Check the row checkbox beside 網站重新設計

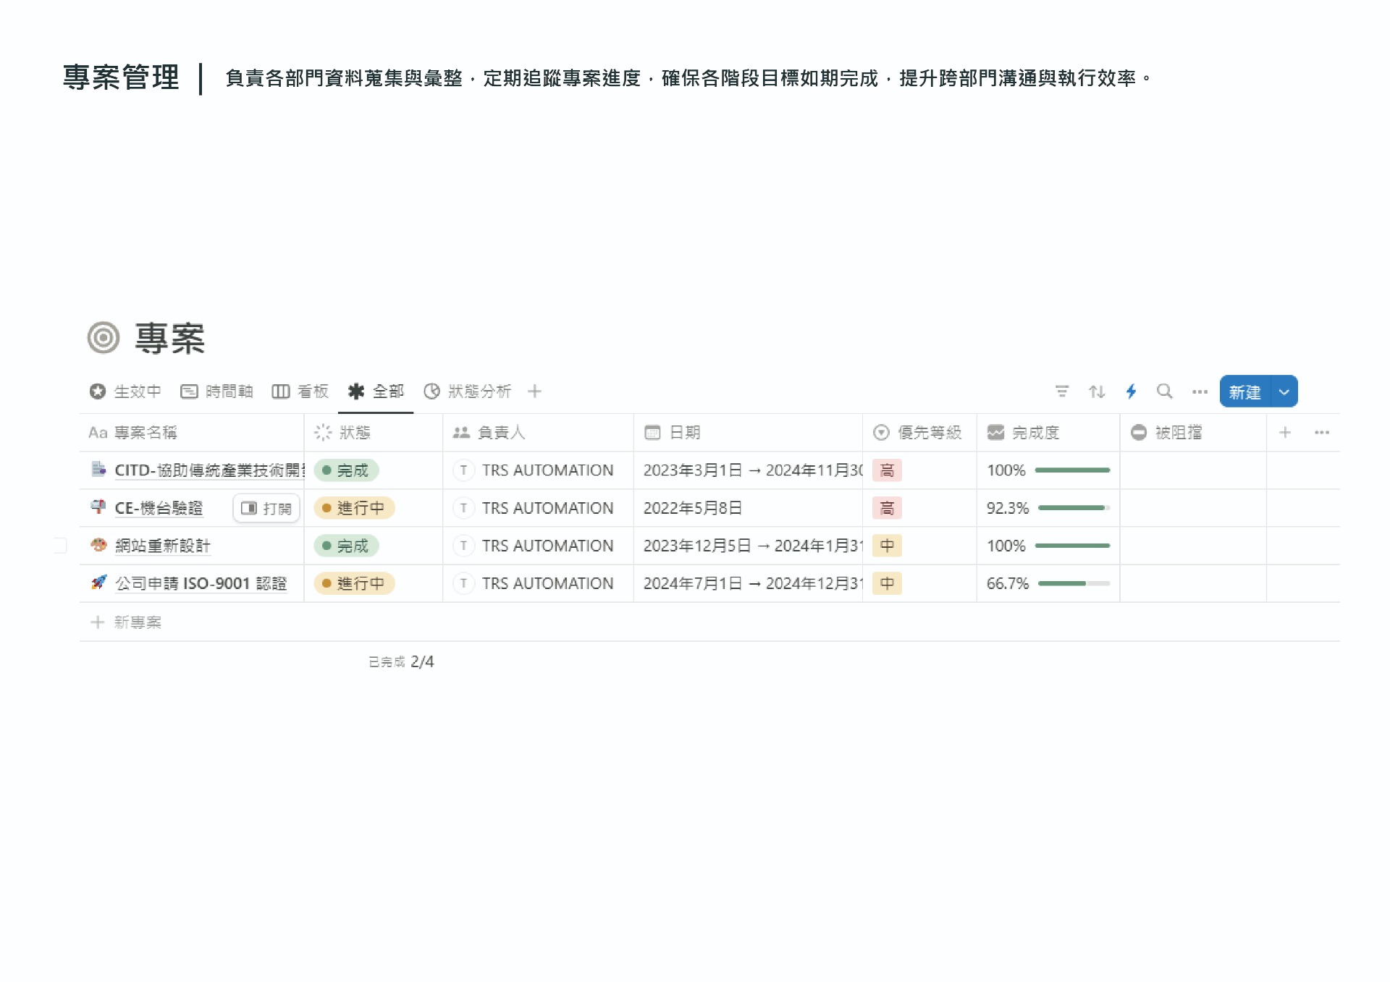pos(61,546)
